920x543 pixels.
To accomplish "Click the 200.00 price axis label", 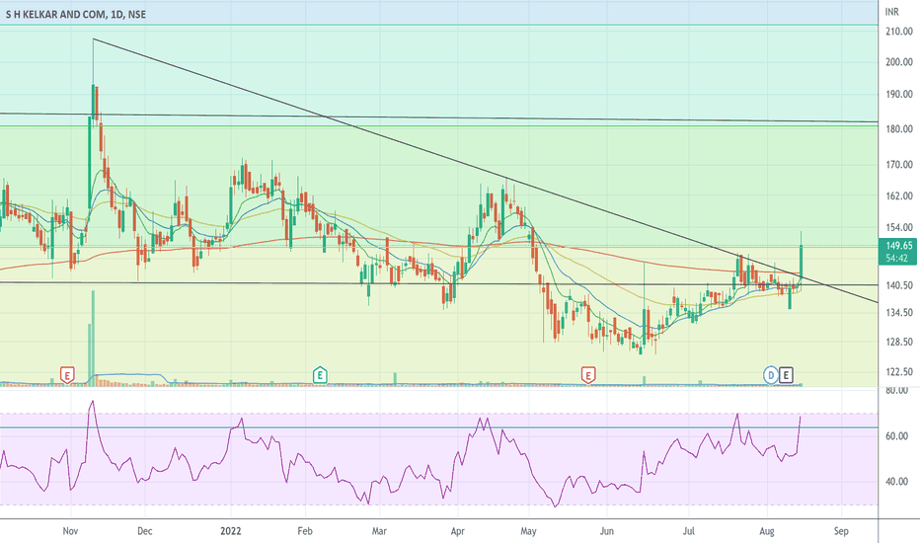I will point(899,61).
